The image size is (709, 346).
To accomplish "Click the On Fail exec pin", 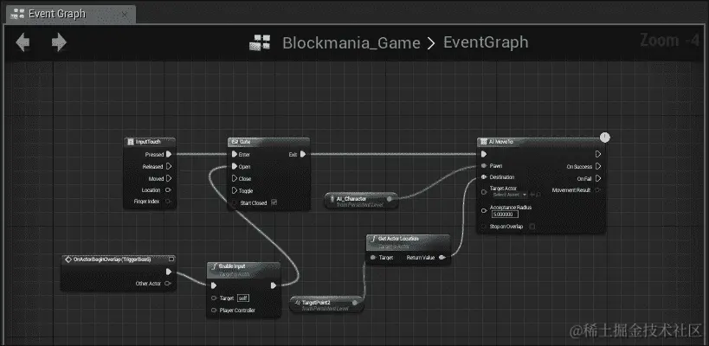I will coord(598,178).
